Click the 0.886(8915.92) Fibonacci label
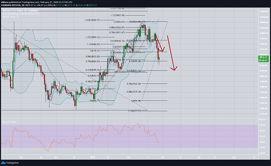This screenshot has height=166, width=271. (x=93, y=56)
